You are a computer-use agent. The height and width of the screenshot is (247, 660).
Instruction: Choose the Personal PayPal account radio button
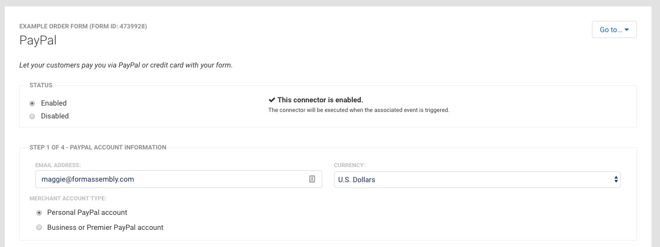pos(39,213)
